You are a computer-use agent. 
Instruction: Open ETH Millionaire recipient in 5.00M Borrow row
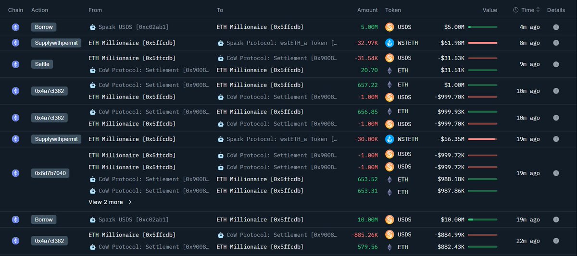[x=260, y=27]
